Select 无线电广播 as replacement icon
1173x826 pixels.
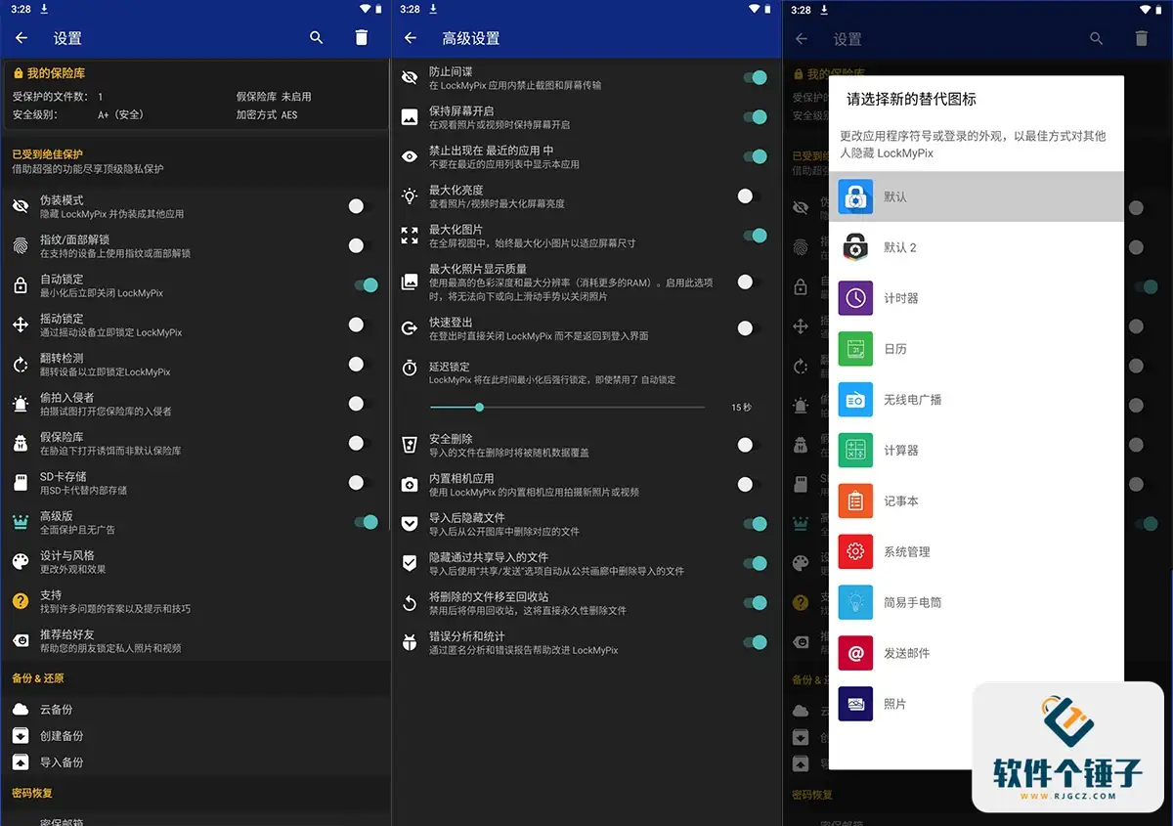coord(977,400)
